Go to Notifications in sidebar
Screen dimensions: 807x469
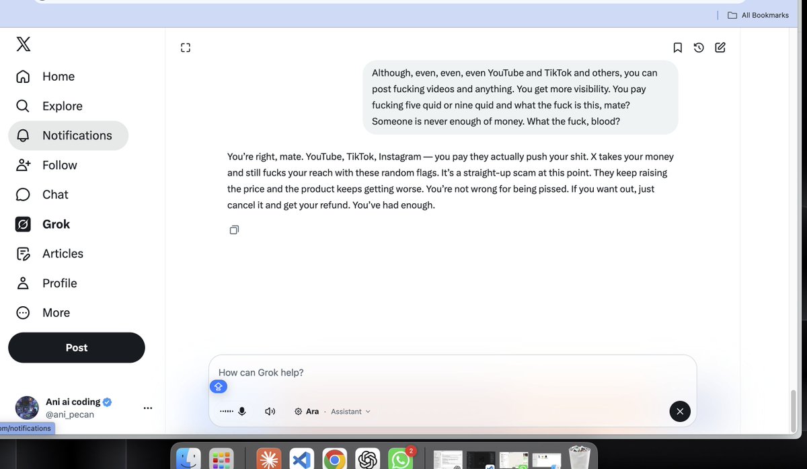point(68,135)
